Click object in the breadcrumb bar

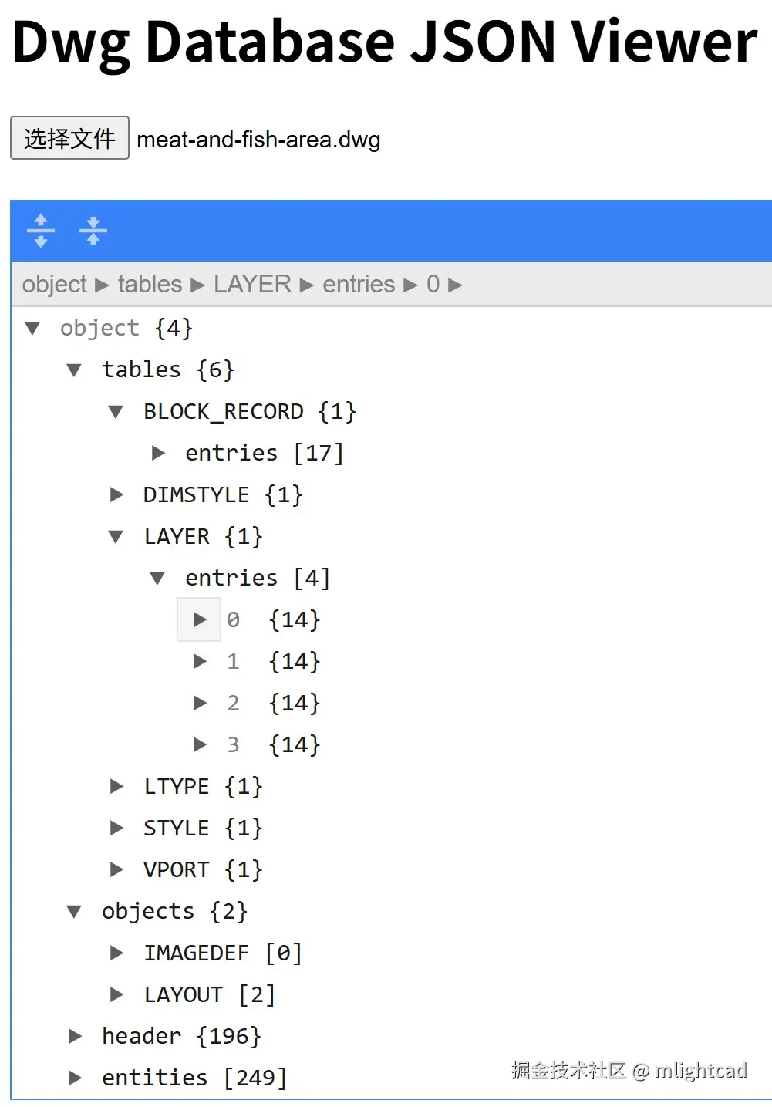pyautogui.click(x=52, y=284)
